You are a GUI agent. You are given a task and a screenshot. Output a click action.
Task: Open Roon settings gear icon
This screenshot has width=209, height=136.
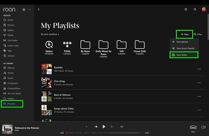24,10
